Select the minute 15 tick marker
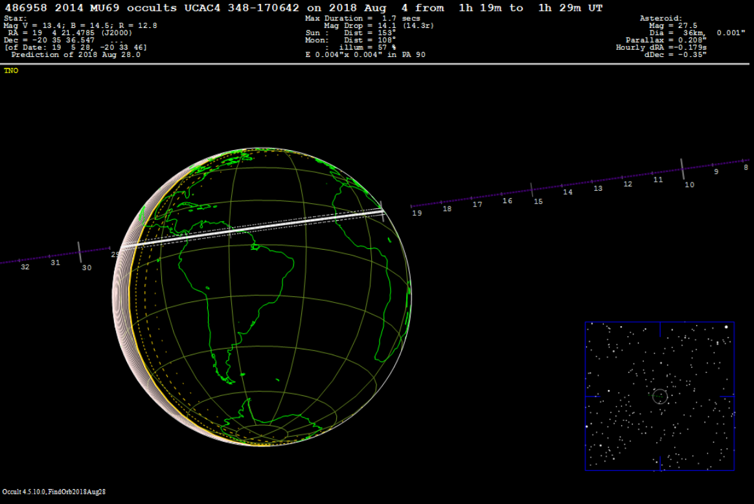The width and height of the screenshot is (754, 504). click(x=532, y=190)
